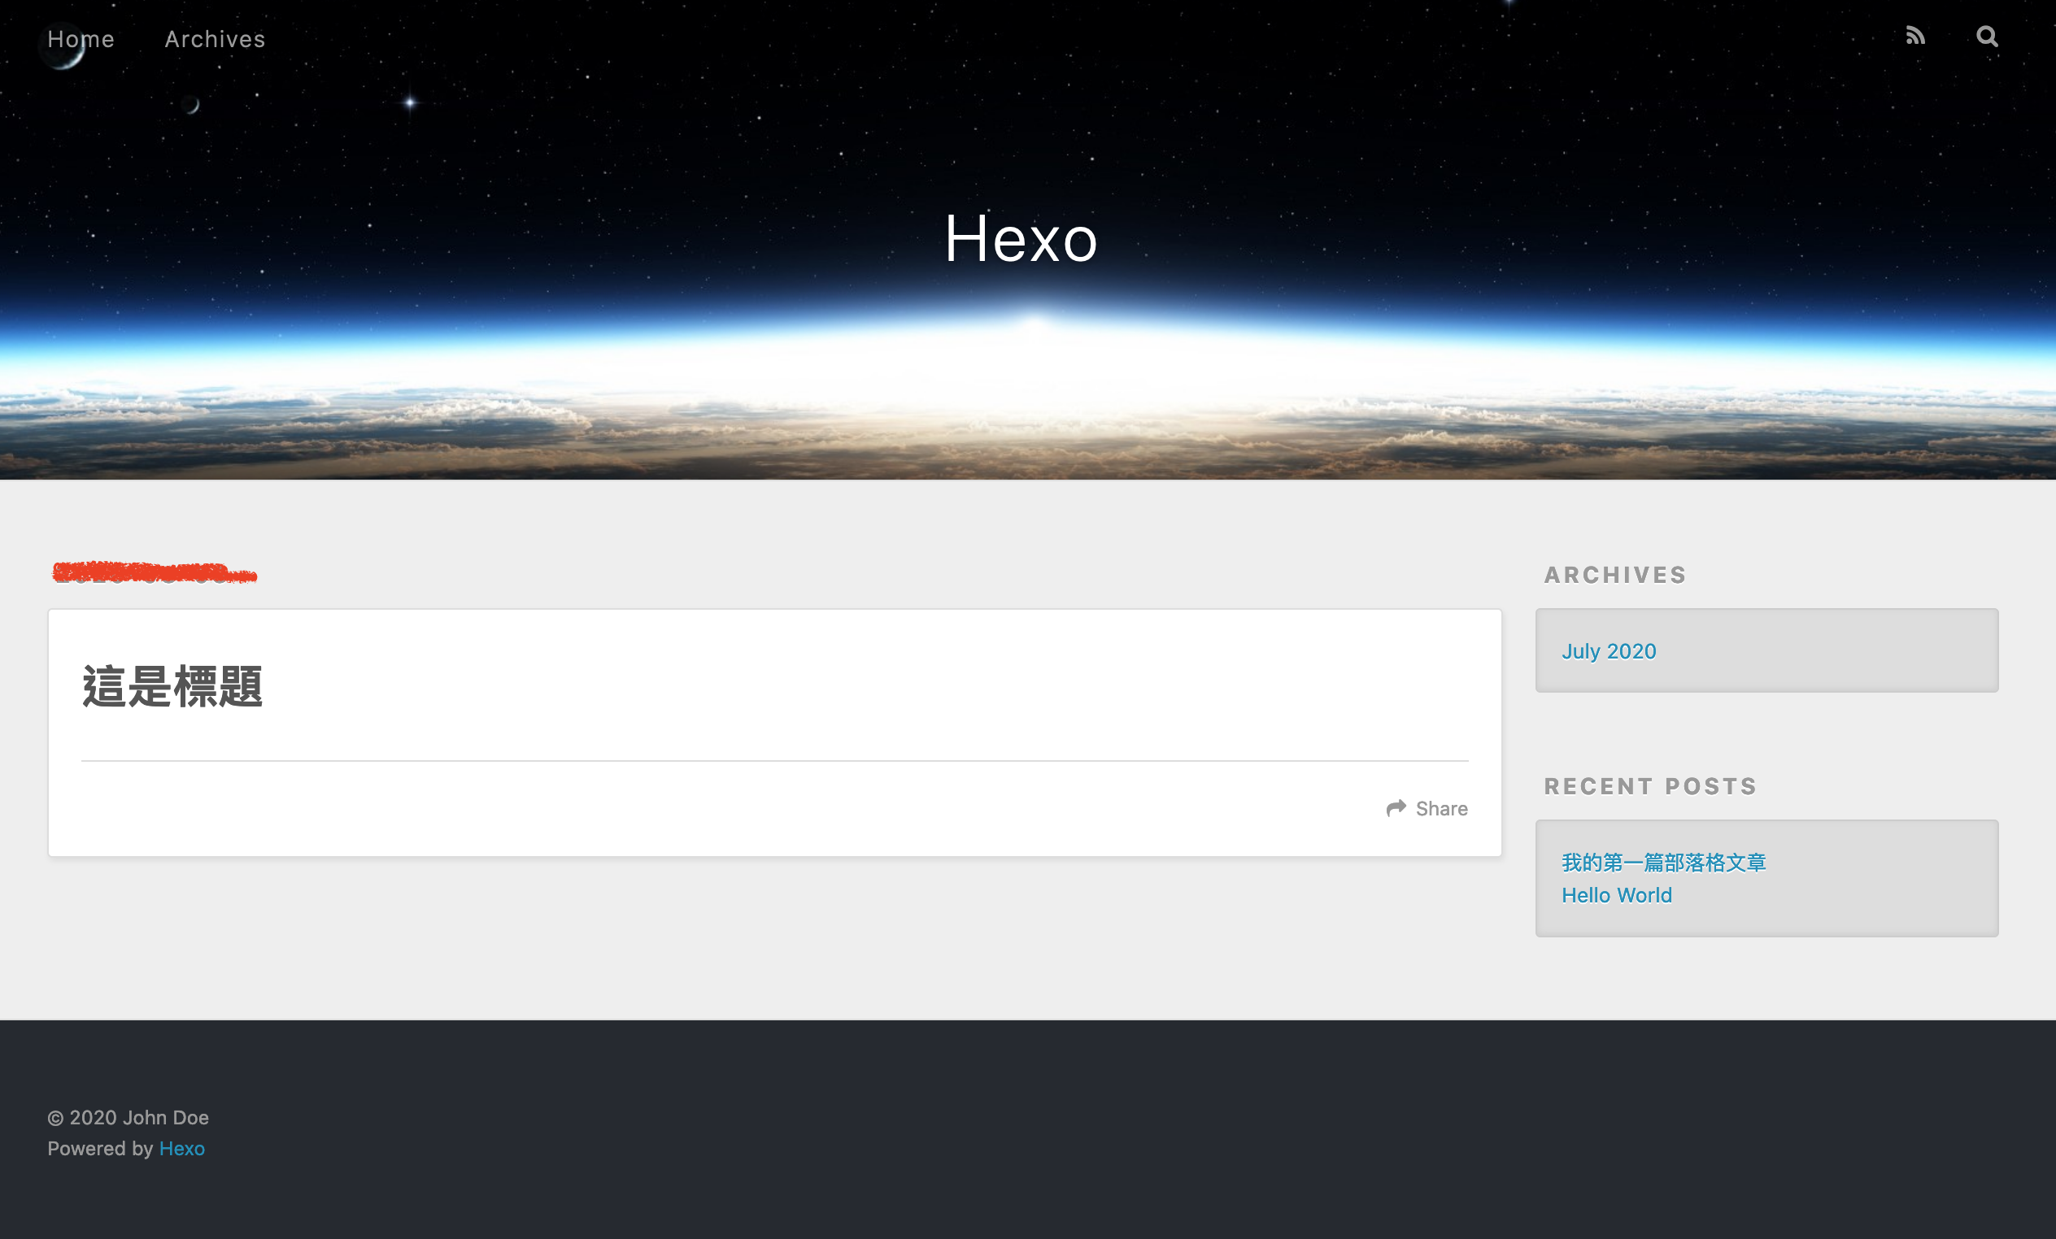Click the Share text label

(x=1441, y=808)
